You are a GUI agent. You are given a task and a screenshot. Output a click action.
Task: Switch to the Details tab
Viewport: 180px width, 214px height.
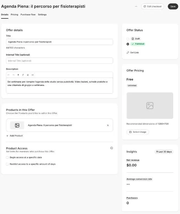pos(5,14)
